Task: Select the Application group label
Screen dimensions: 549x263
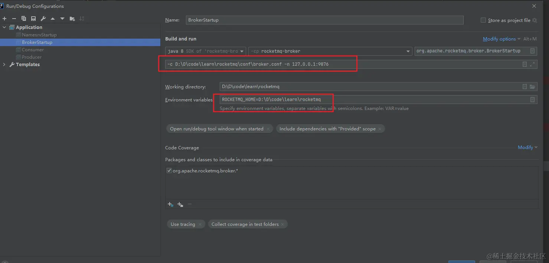Action: tap(29, 27)
